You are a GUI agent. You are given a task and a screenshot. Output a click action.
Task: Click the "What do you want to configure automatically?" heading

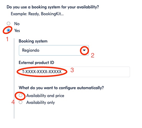point(61,88)
